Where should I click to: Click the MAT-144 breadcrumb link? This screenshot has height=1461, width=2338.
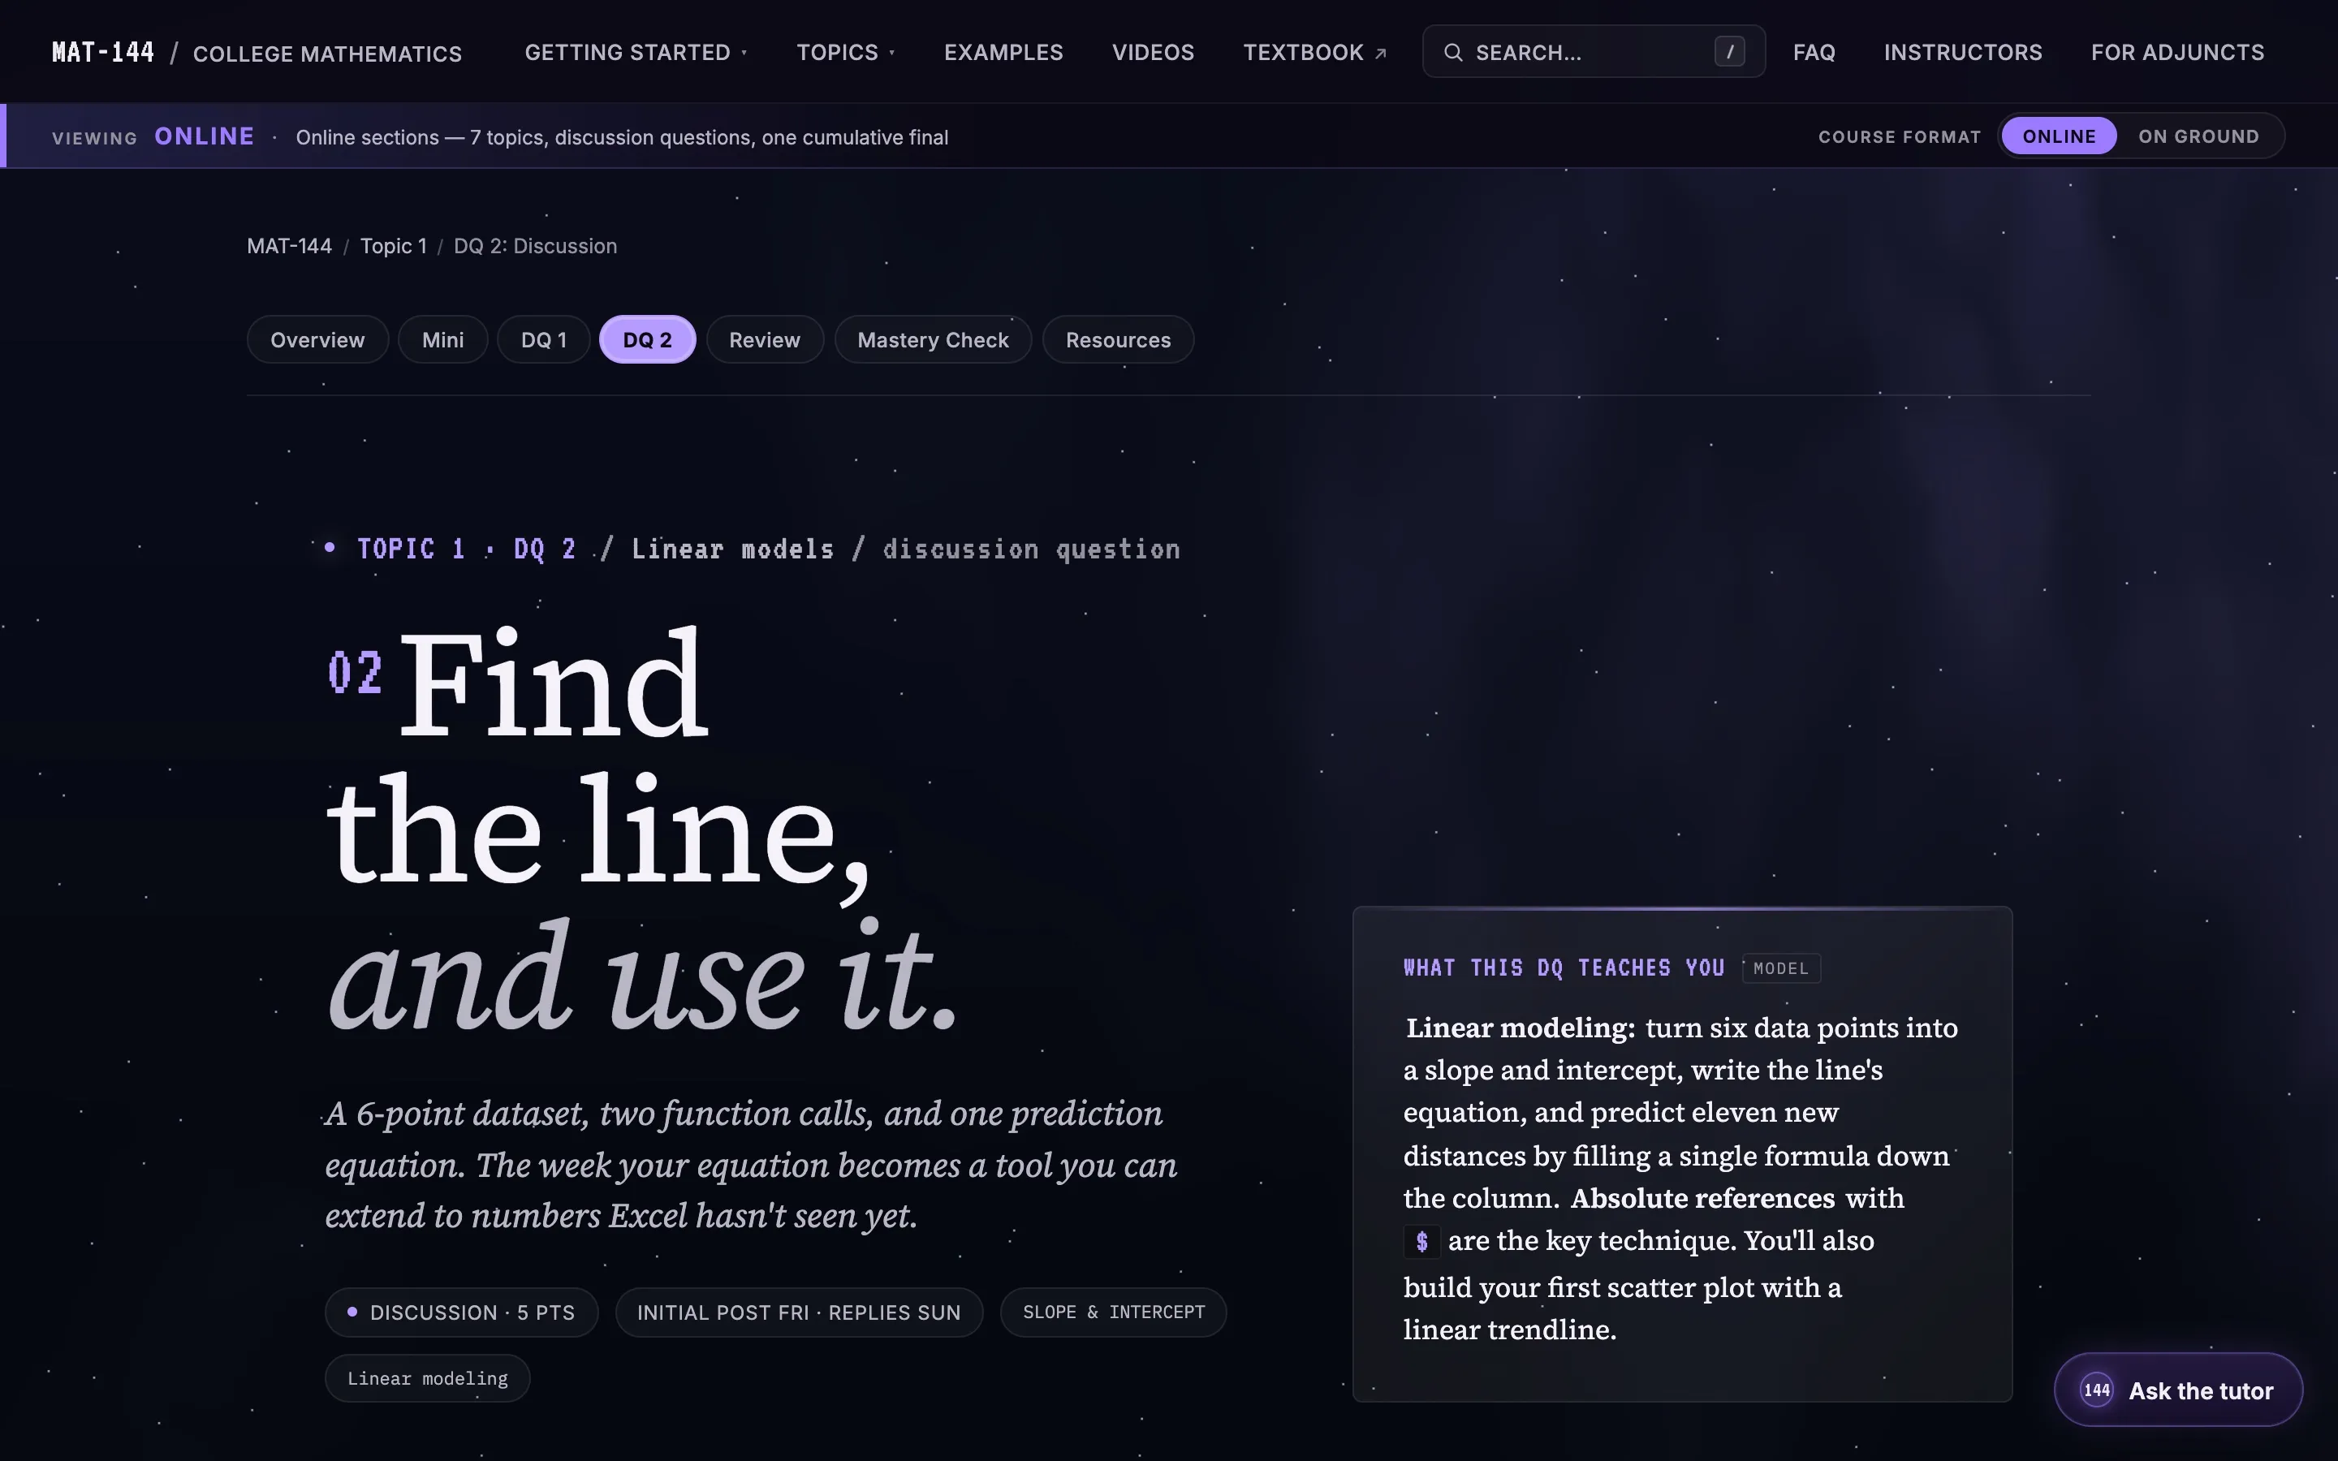pos(289,247)
